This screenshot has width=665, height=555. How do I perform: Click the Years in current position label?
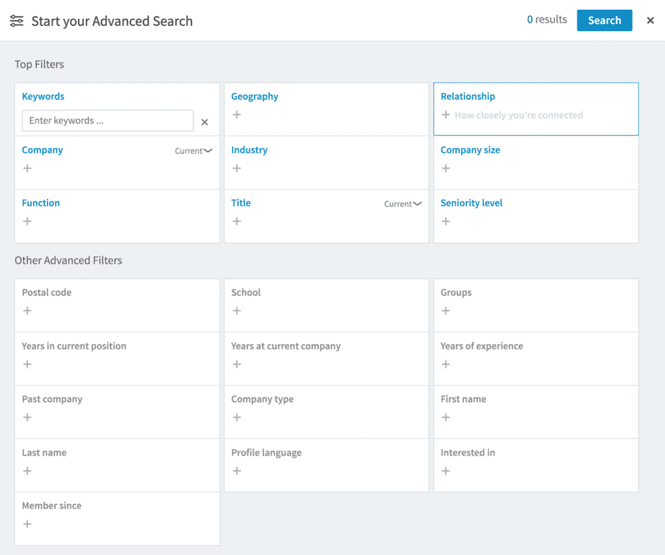(x=74, y=346)
